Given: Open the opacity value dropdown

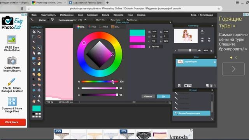Looking at the screenshot, I should pyautogui.click(x=85, y=20).
